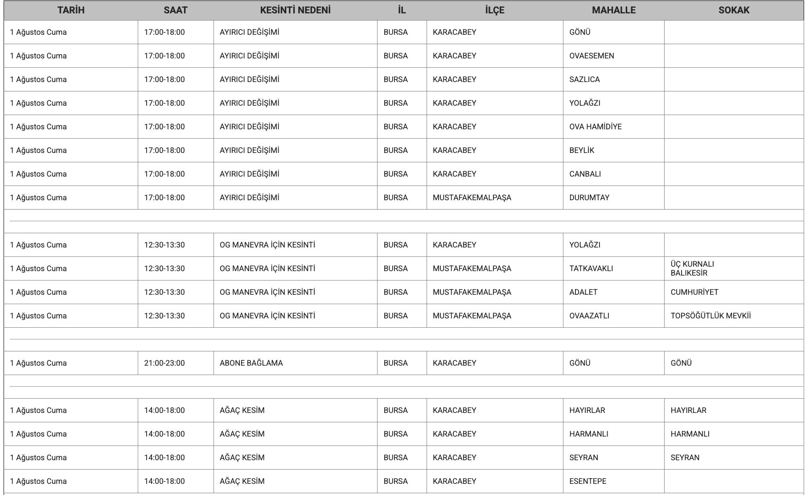Click the TOPSÖĞÜTLÜK MEVKİİ street cell

[x=710, y=316]
